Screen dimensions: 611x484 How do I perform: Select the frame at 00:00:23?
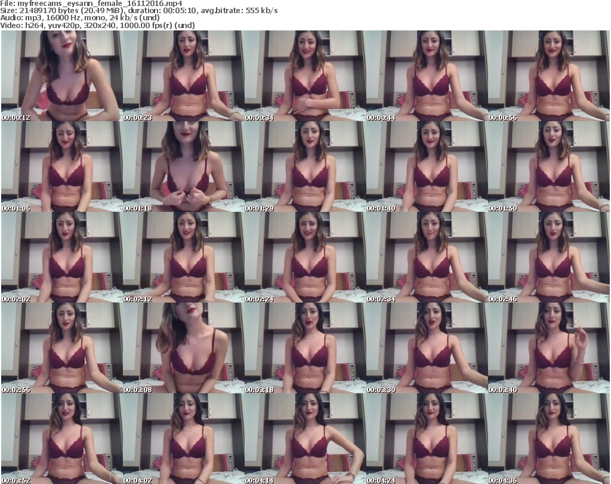pyautogui.click(x=183, y=76)
